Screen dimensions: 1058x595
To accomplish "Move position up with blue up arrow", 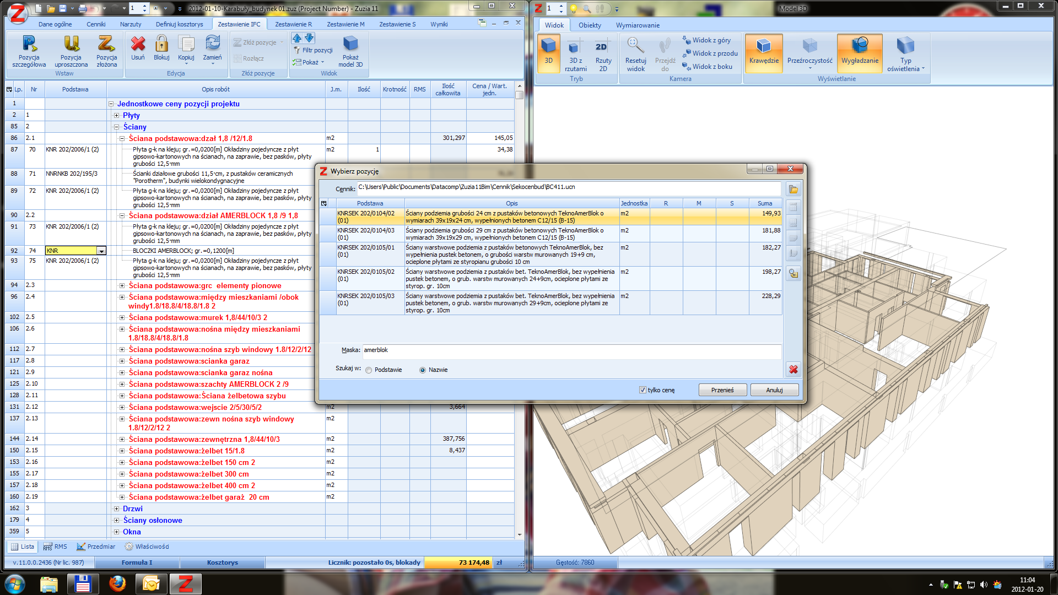I will coord(298,38).
